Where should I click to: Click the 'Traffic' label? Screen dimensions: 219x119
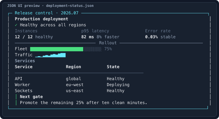(x=24, y=55)
